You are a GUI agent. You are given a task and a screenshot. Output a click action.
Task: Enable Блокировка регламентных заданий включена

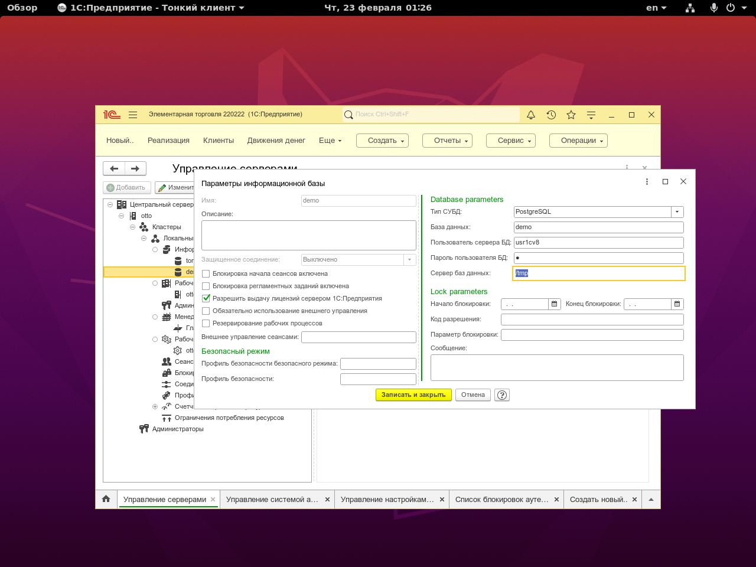[x=206, y=286]
